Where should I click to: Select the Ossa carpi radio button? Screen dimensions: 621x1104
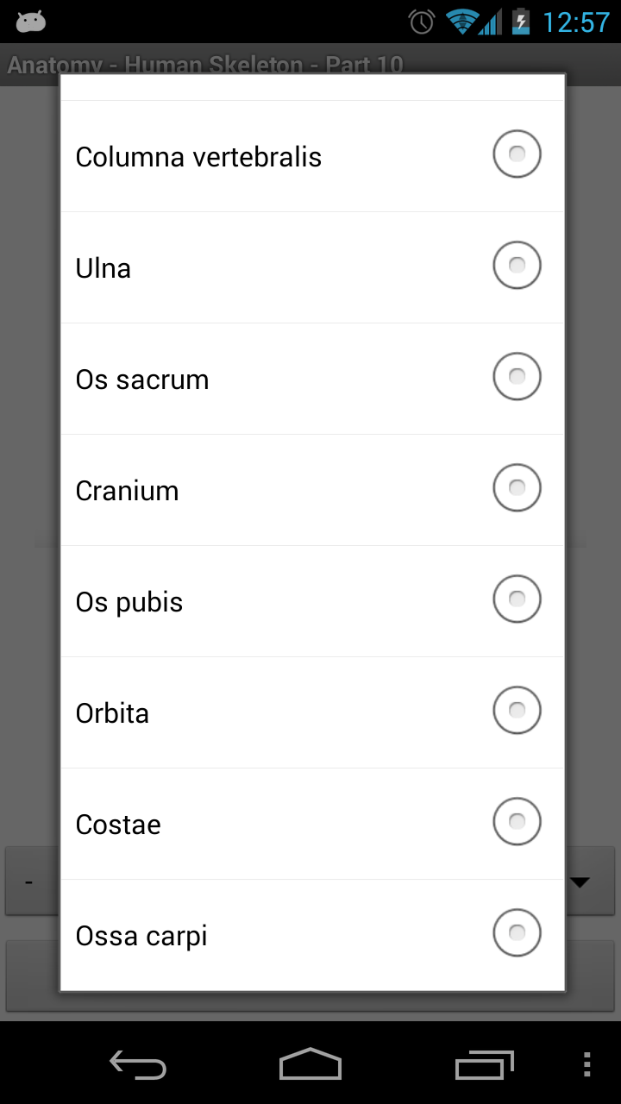[517, 933]
